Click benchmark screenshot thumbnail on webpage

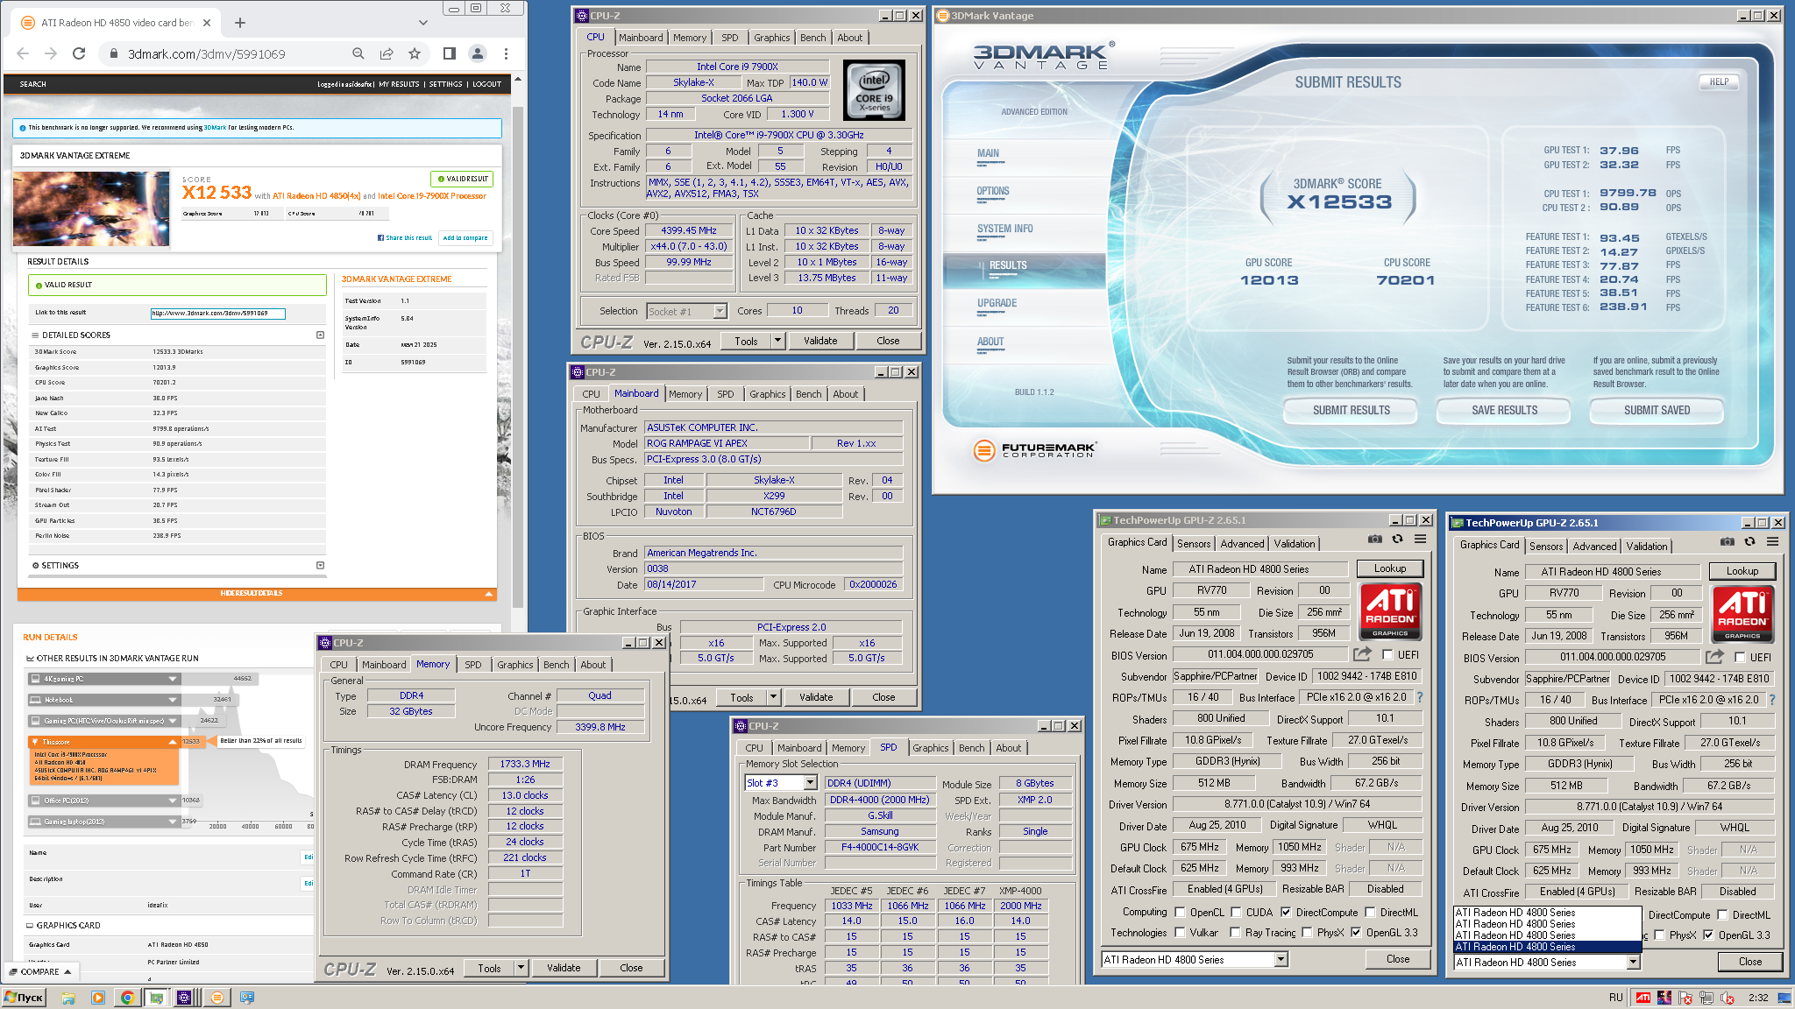[x=91, y=208]
